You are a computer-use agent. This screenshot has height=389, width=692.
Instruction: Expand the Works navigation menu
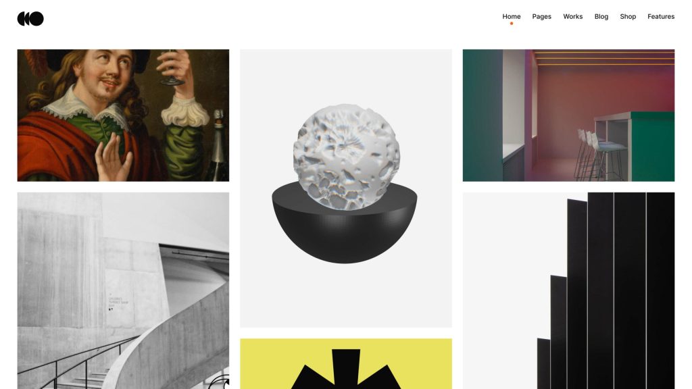pyautogui.click(x=573, y=16)
